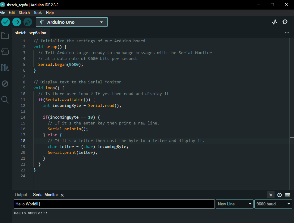Click the void loop() line
Viewport: 294px width, 223px height.
(x=49, y=88)
